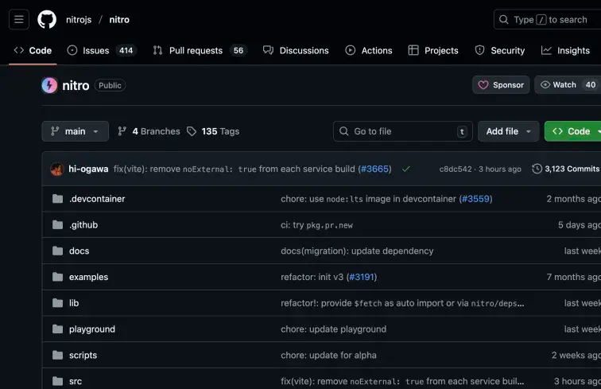Click the tags icon beside 135 Tags
This screenshot has width=601, height=389.
(192, 131)
